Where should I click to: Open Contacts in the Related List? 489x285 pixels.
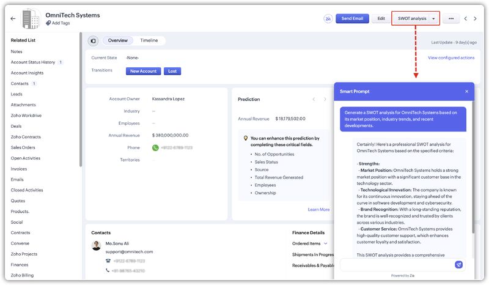coord(20,84)
